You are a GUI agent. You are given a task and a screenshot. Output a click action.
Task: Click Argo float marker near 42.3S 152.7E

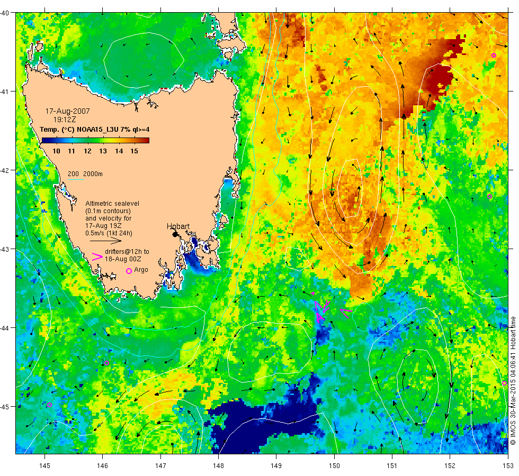coord(489,196)
